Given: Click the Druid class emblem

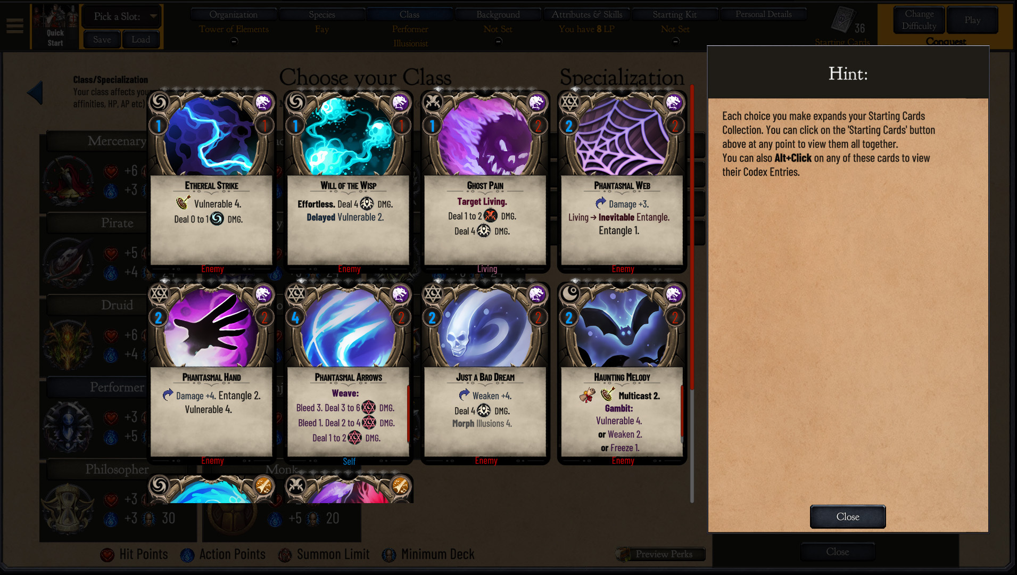Looking at the screenshot, I should (x=68, y=344).
